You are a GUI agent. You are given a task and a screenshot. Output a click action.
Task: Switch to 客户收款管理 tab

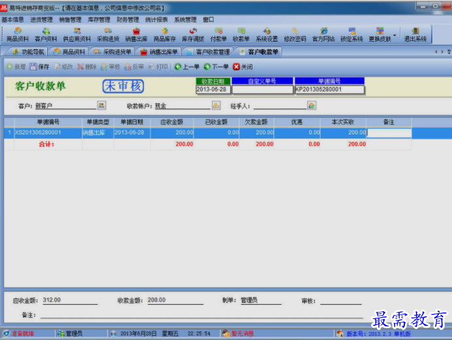pyautogui.click(x=209, y=52)
